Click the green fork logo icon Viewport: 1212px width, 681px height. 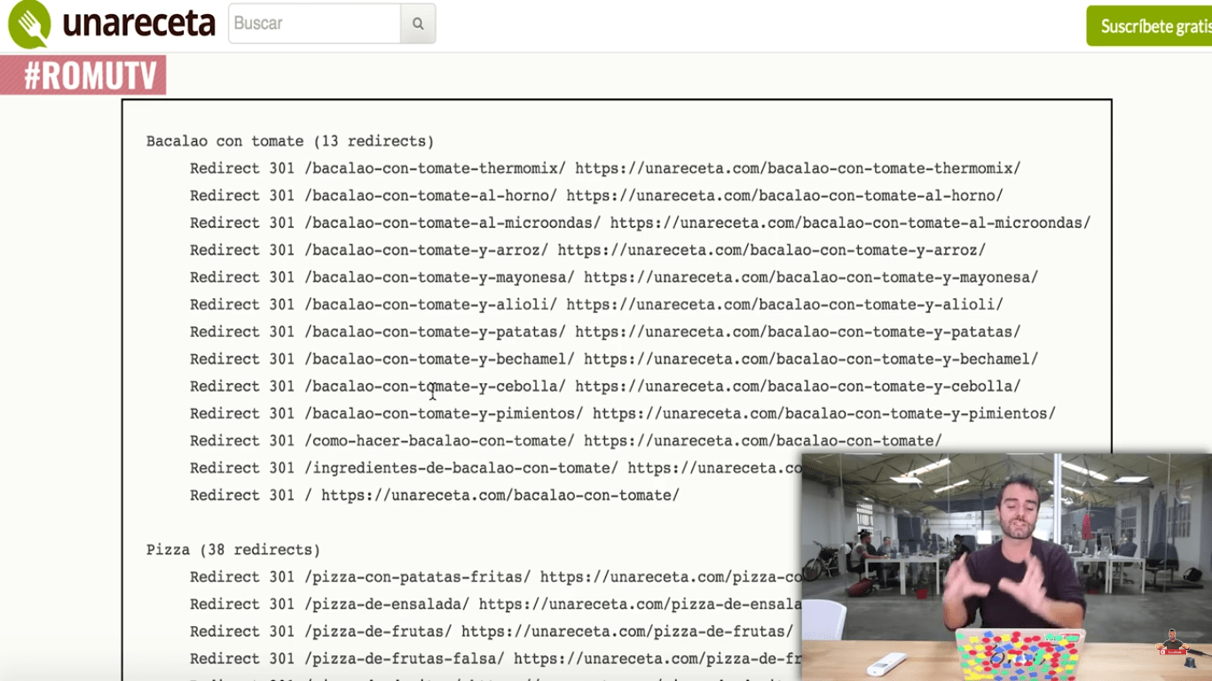[29, 25]
